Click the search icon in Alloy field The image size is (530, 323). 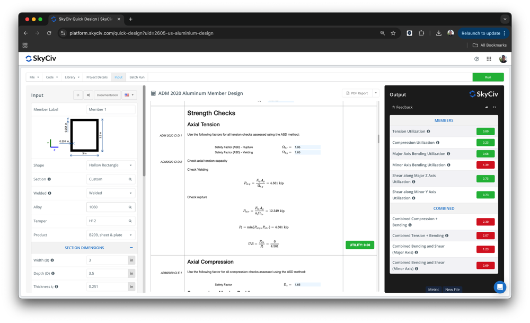tap(130, 207)
